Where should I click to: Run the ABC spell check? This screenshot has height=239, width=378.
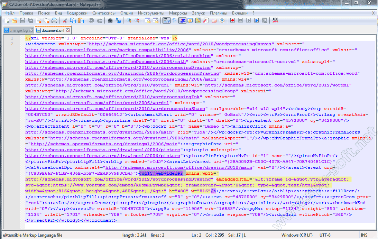tap(275, 21)
